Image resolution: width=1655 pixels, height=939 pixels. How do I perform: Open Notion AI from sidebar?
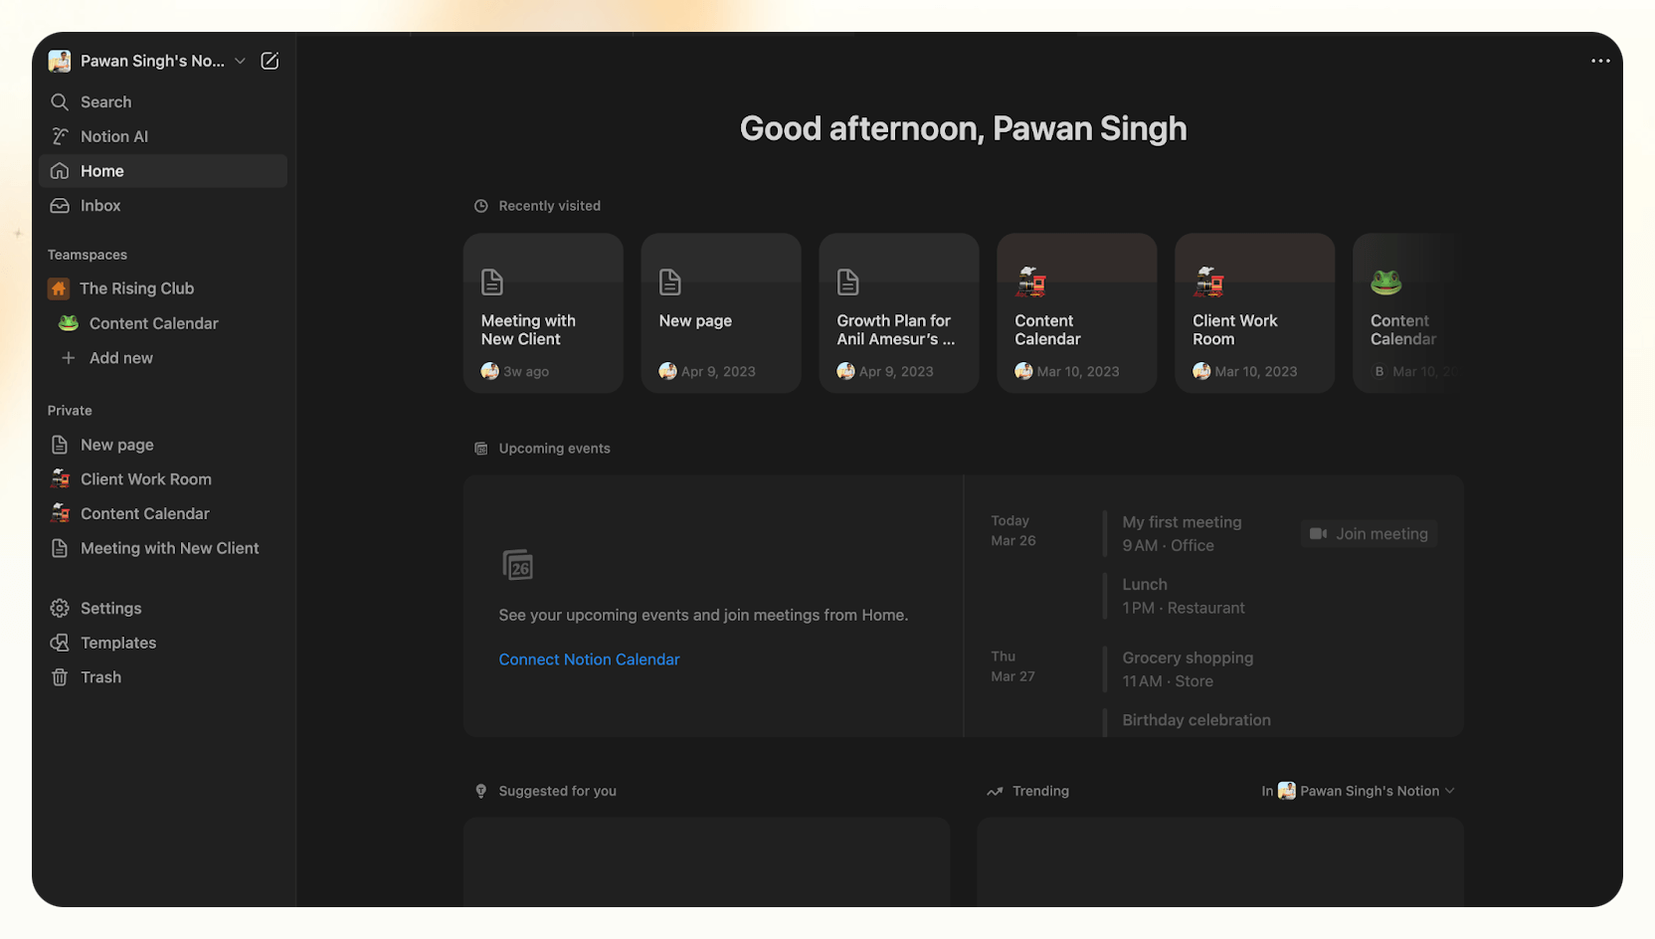click(x=163, y=136)
